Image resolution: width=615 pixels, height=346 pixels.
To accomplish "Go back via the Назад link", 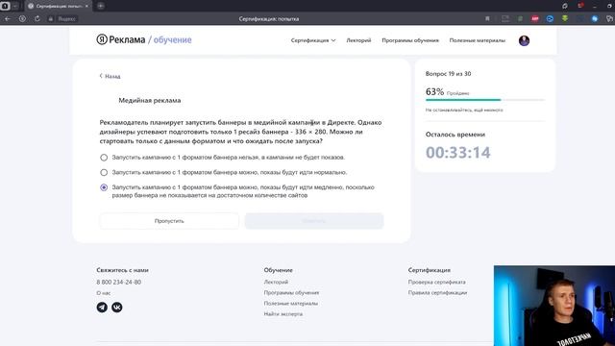I will [x=110, y=76].
